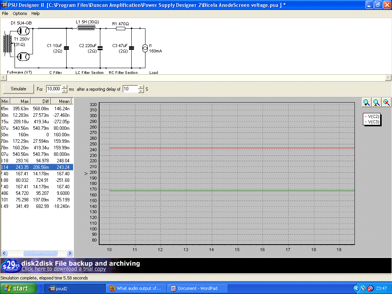
Task: Switch to psud2 taskbar button
Action: pyautogui.click(x=75, y=288)
